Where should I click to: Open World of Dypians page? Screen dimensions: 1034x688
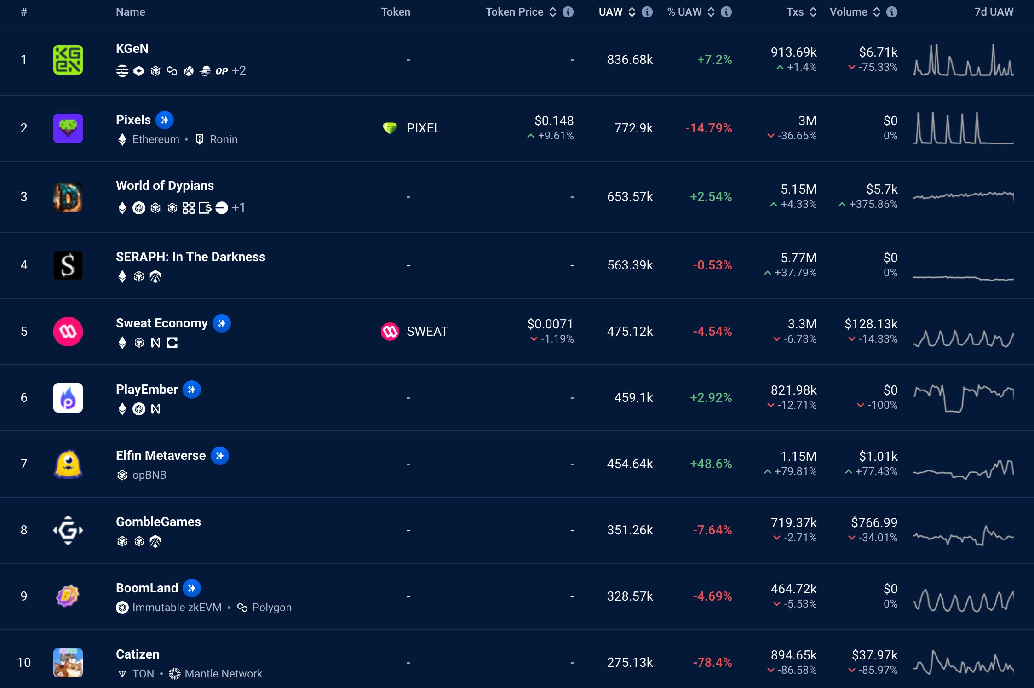[x=165, y=185]
